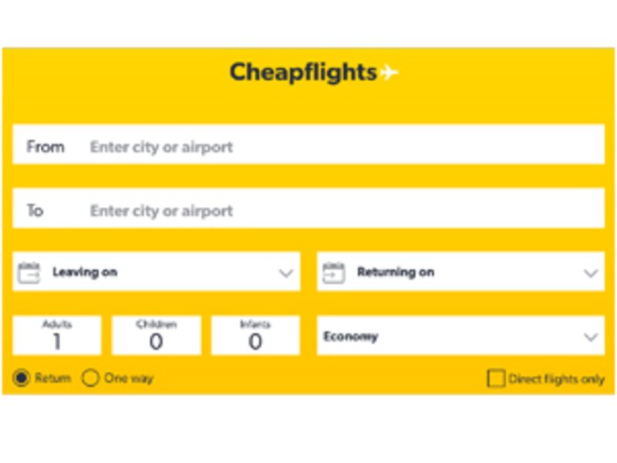This screenshot has height=463, width=617.
Task: Click the chevron on the Returning on field
Action: [x=591, y=272]
